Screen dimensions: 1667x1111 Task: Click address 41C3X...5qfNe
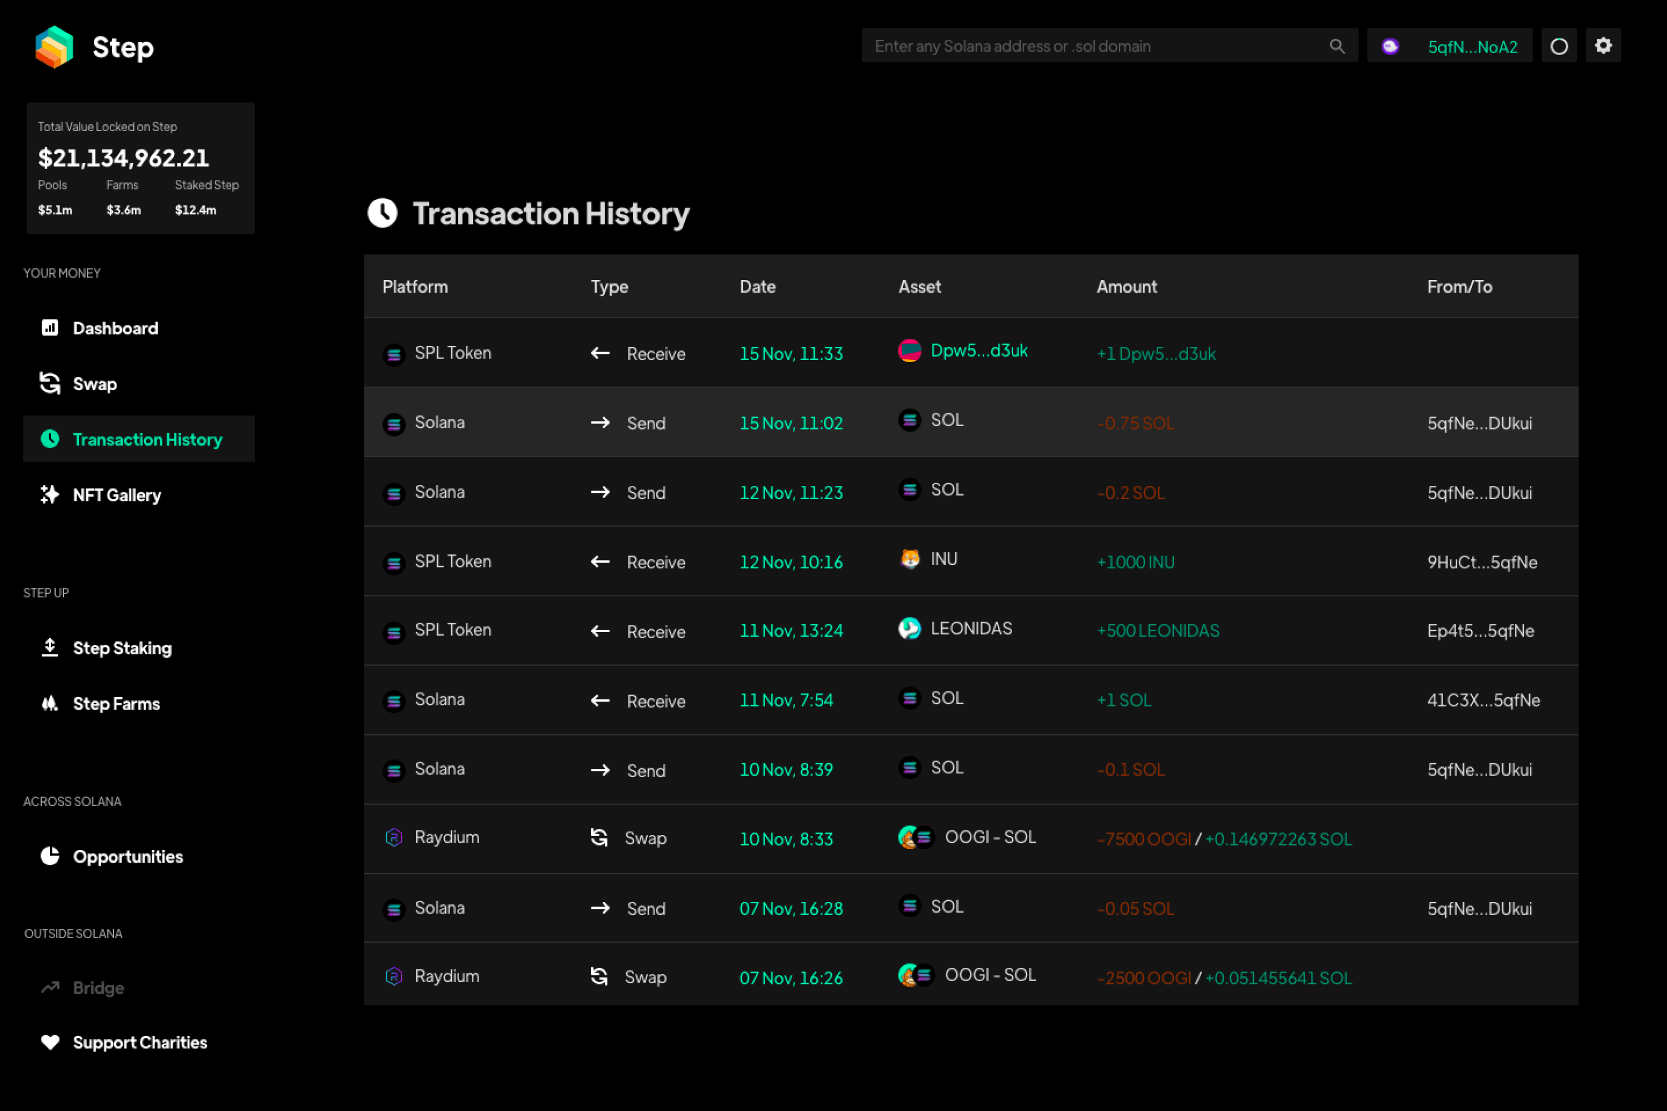pyautogui.click(x=1484, y=700)
